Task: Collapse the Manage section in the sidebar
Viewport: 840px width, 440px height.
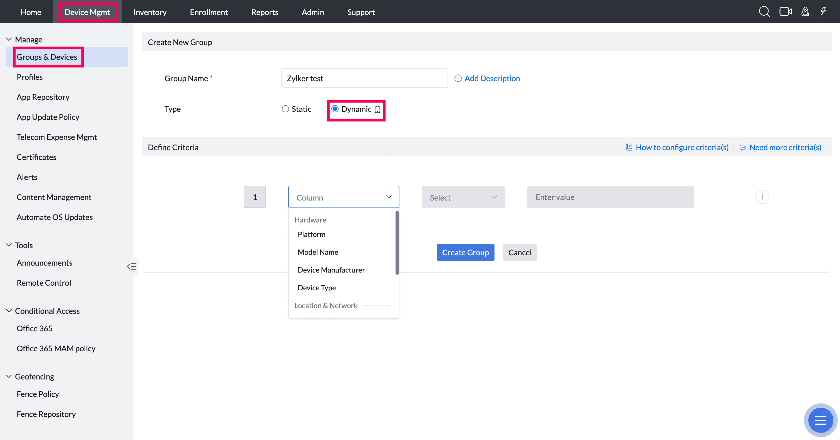Action: [9, 39]
